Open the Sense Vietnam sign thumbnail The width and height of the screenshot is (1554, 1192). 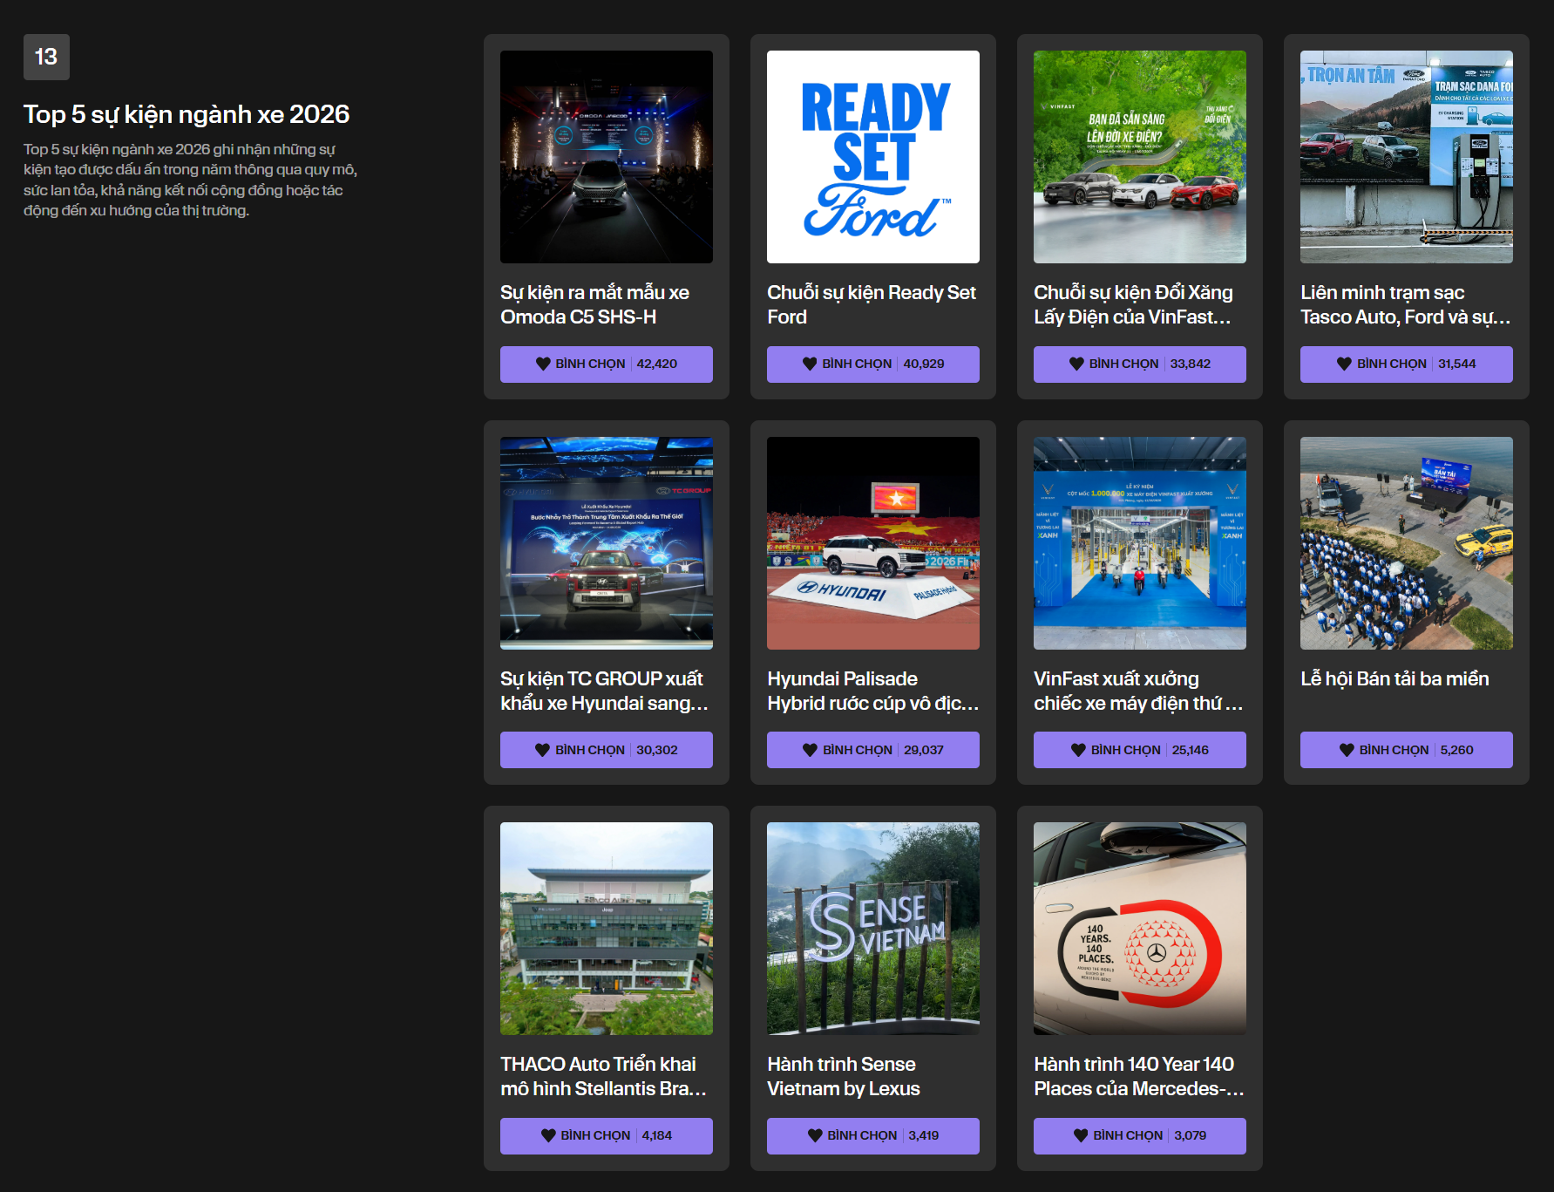click(x=873, y=929)
